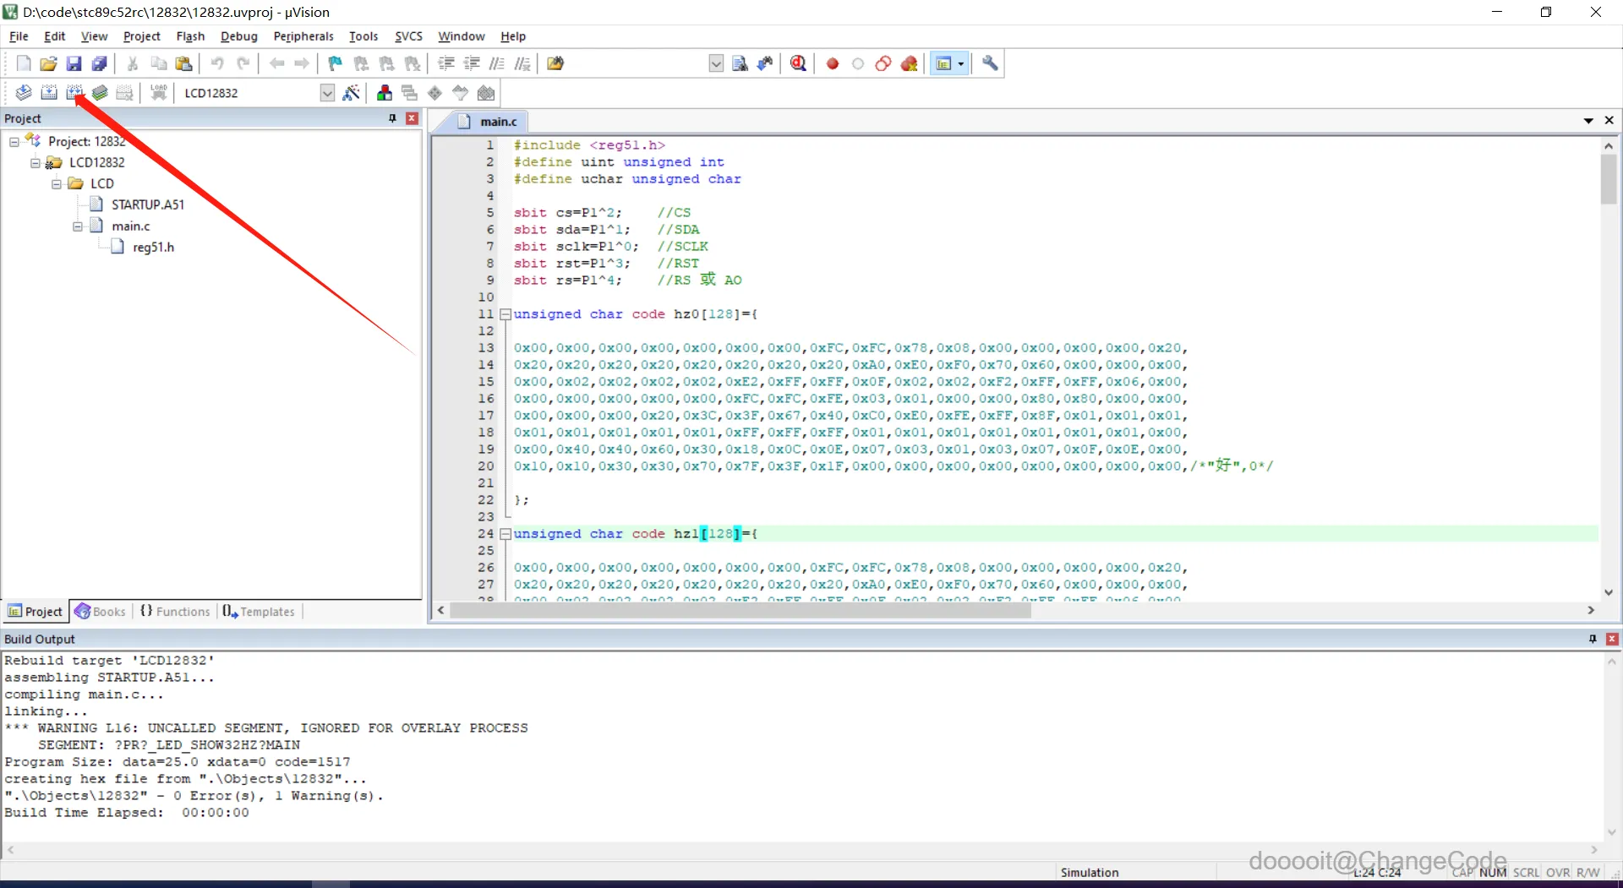1623x888 pixels.
Task: Collapse the LCD group folder in tree
Action: pos(56,183)
